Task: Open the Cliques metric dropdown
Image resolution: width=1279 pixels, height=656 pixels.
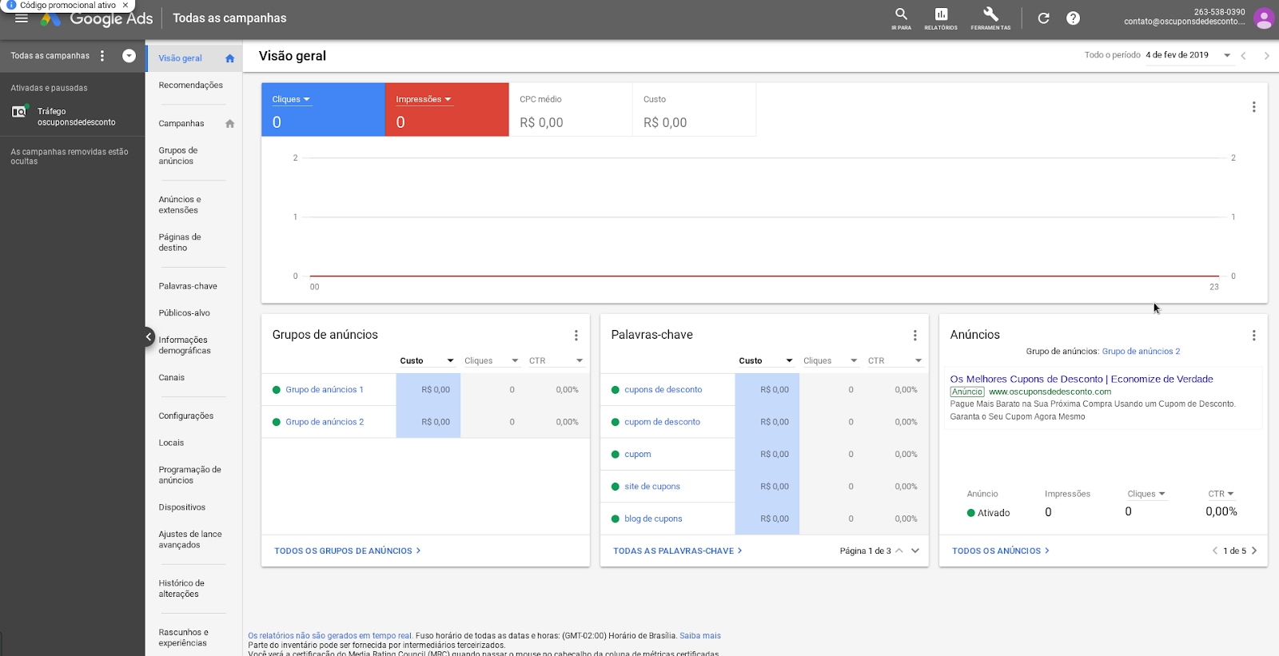Action: [x=291, y=100]
